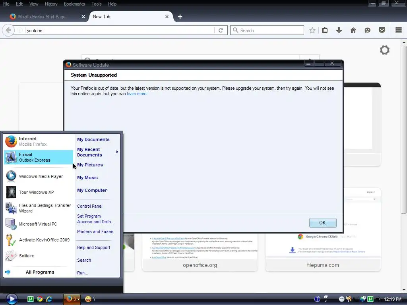Open the openoffice.org tile
This screenshot has width=407, height=305.
click(200, 252)
